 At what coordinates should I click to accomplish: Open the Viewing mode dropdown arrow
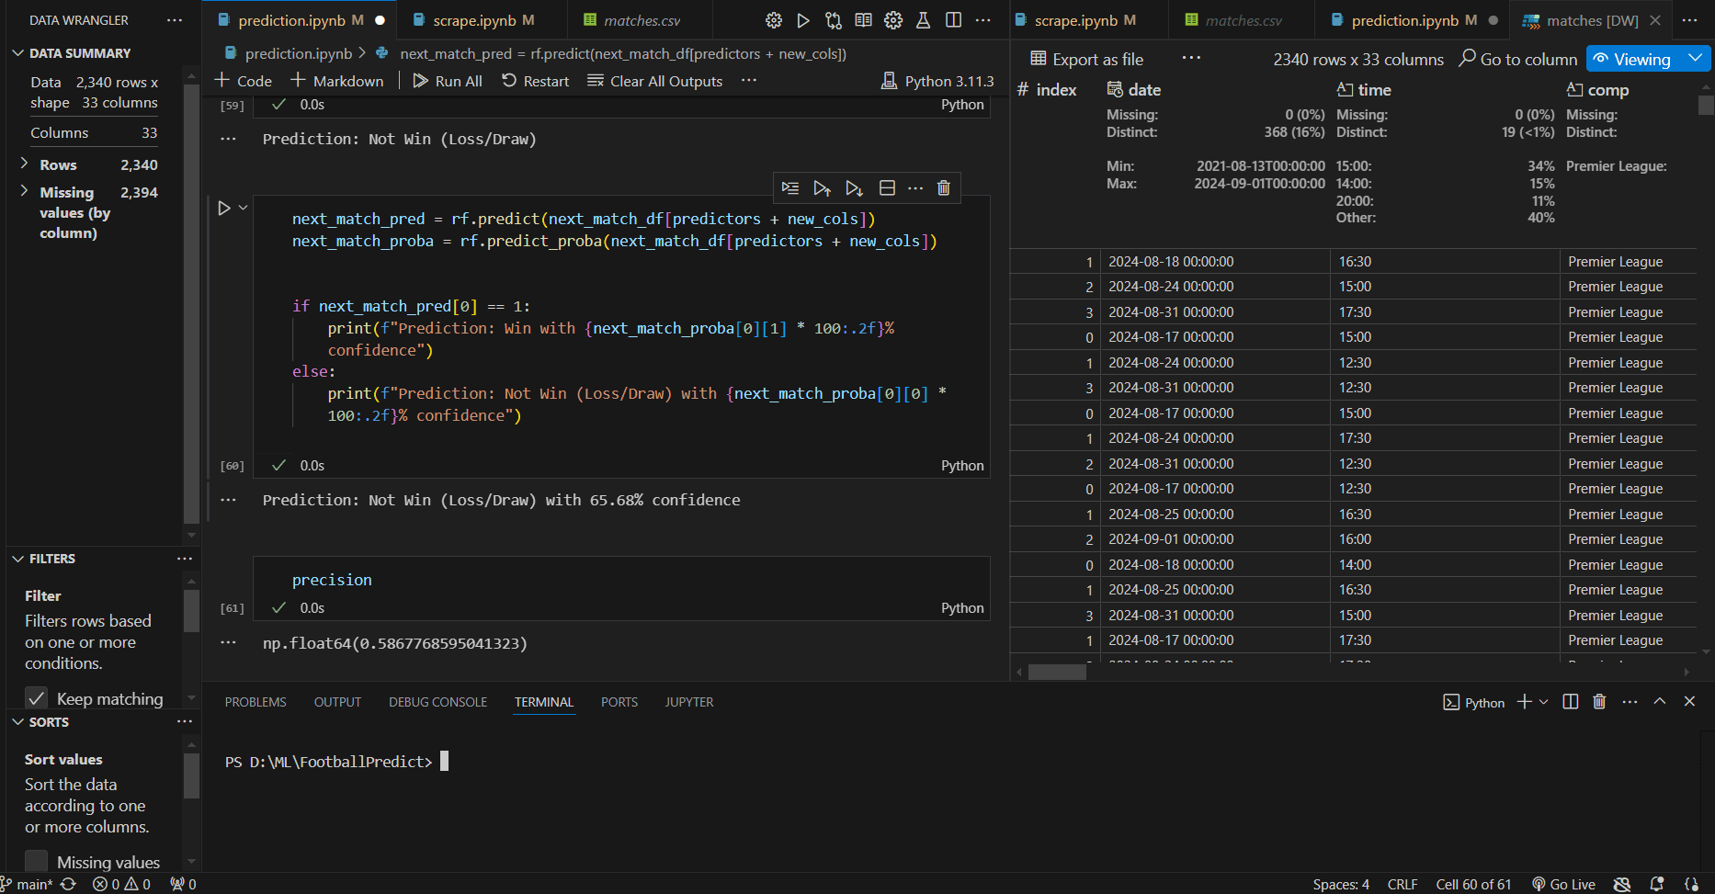[1696, 59]
